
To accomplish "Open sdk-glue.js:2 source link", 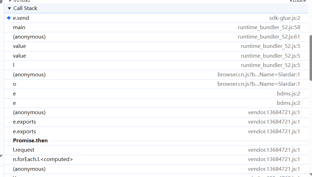I will [284, 18].
